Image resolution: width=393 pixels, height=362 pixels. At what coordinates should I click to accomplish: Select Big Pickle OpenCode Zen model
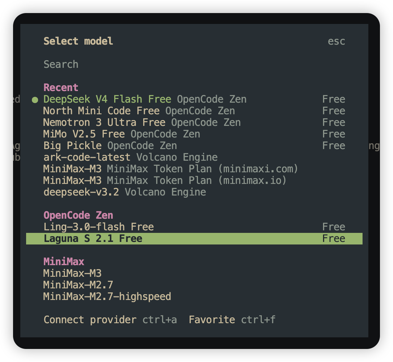[194, 146]
